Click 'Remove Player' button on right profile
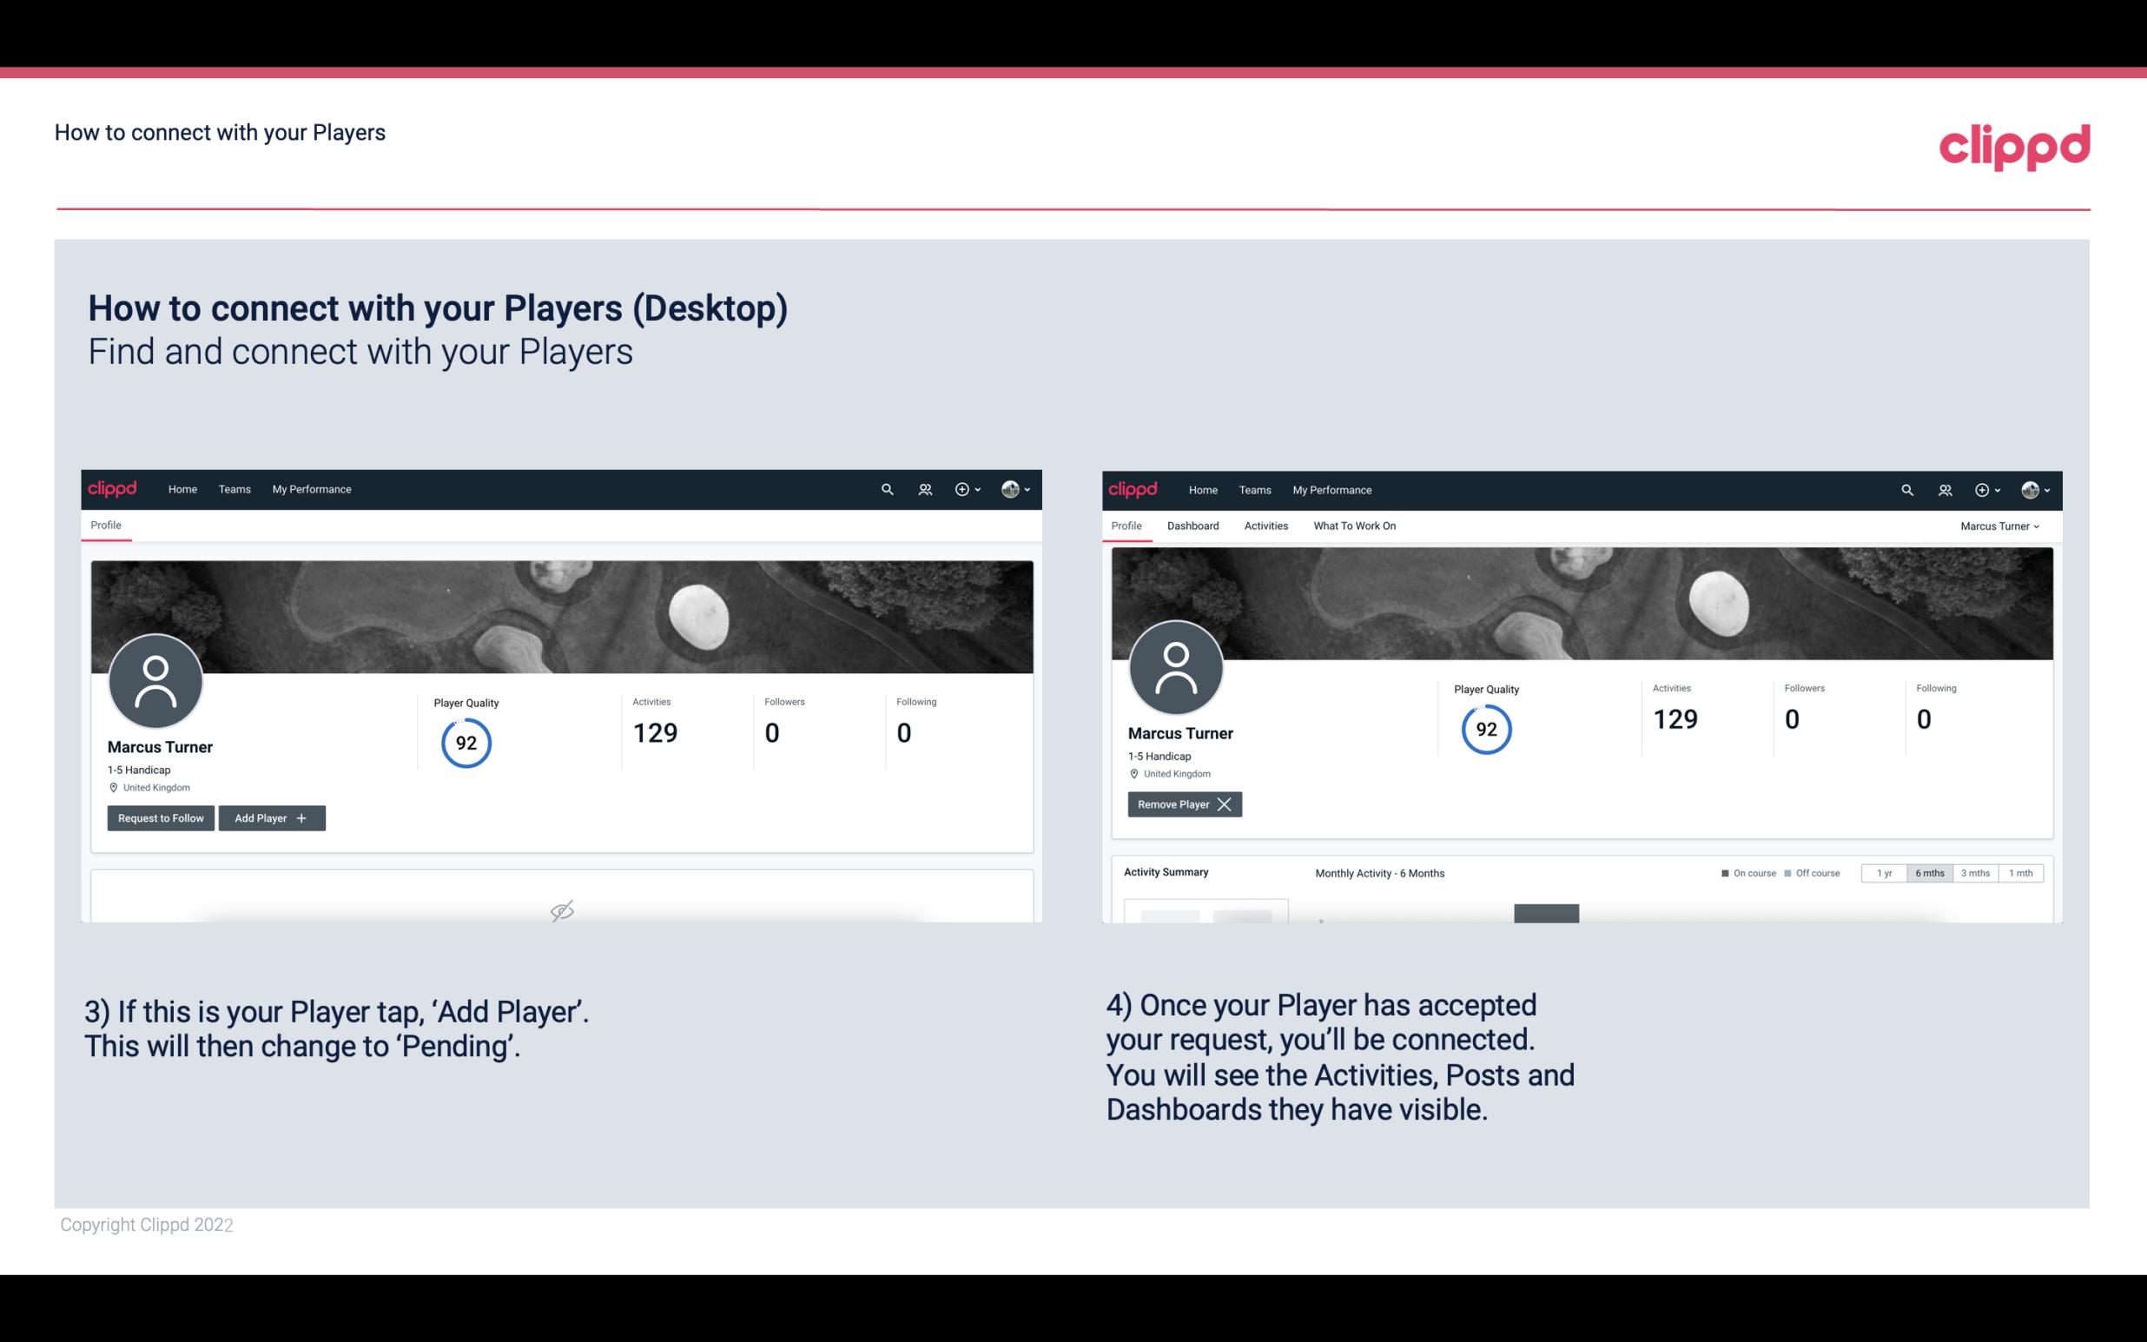This screenshot has height=1342, width=2147. (1181, 804)
